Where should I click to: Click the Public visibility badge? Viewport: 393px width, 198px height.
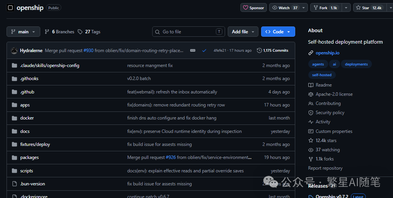point(54,8)
